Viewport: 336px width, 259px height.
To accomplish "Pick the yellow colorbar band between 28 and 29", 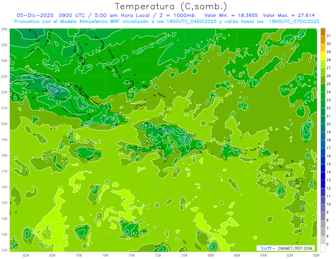I will tap(323, 56).
